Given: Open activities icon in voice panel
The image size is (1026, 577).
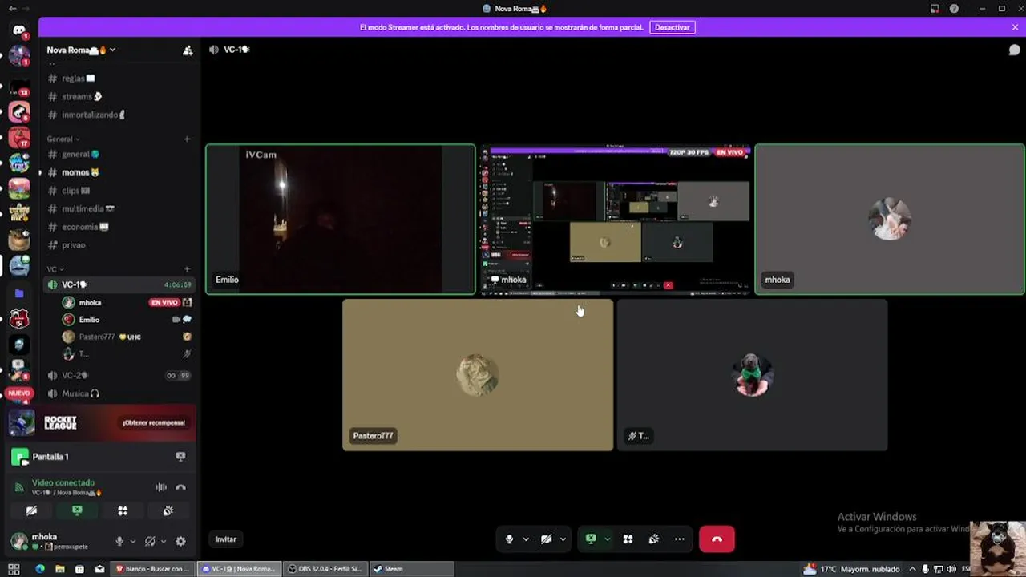Looking at the screenshot, I should (x=123, y=510).
